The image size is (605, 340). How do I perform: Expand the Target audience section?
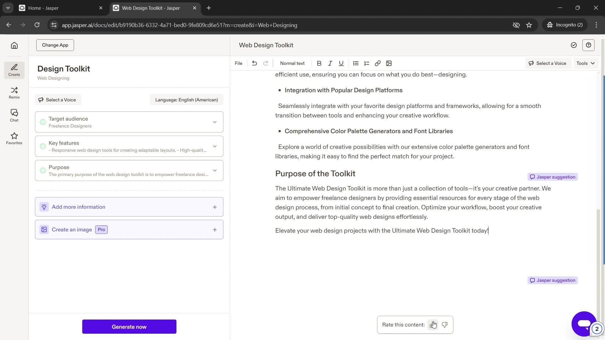(x=215, y=122)
